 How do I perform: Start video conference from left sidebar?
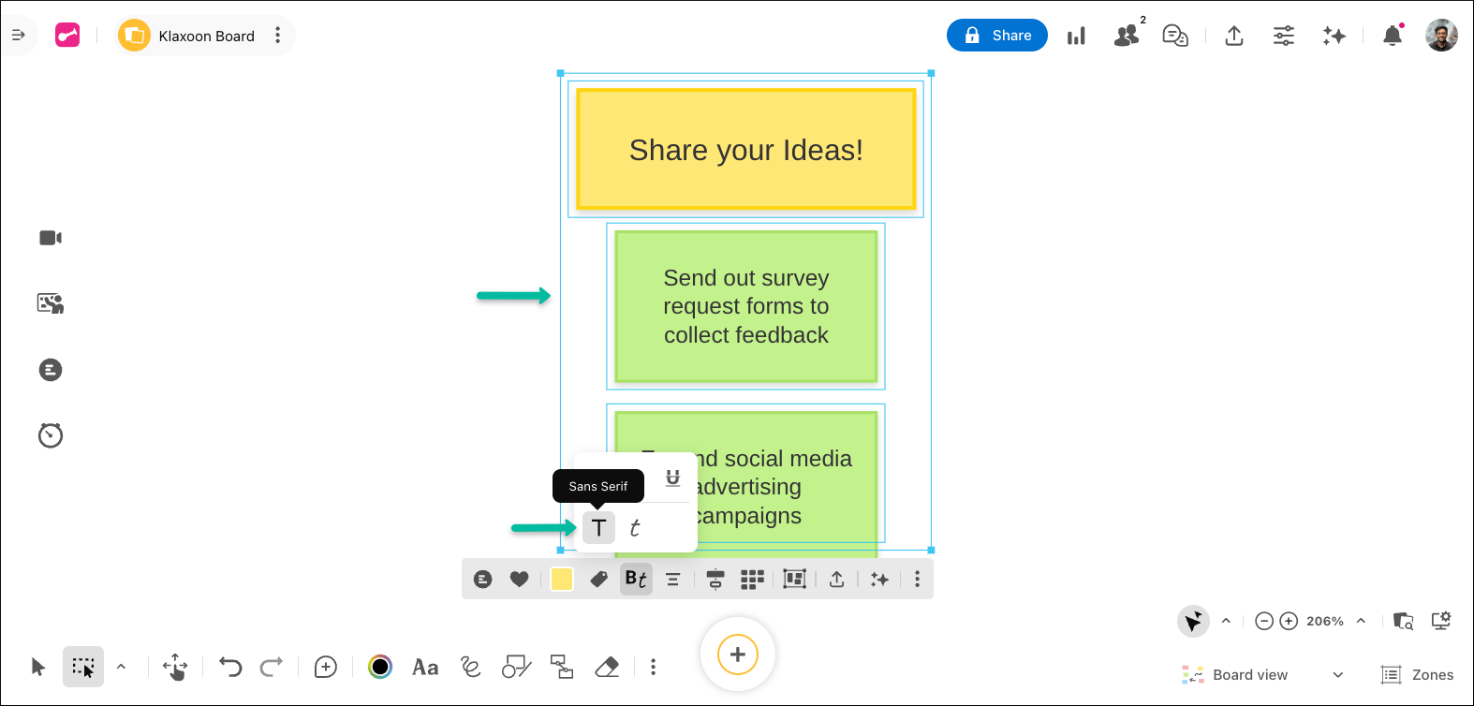click(51, 238)
